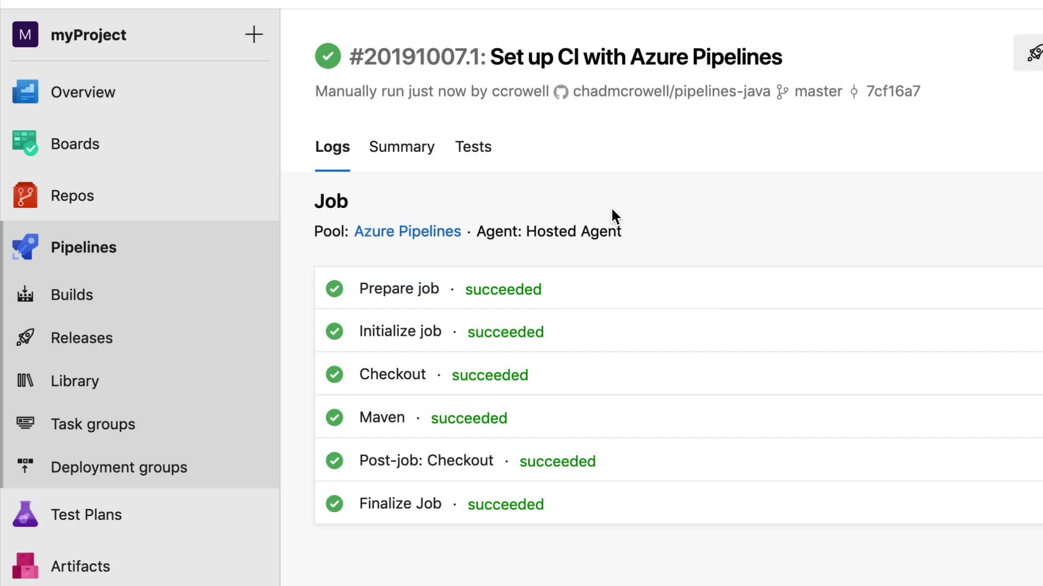Open the Library section icon
The height and width of the screenshot is (586, 1043).
pos(25,380)
